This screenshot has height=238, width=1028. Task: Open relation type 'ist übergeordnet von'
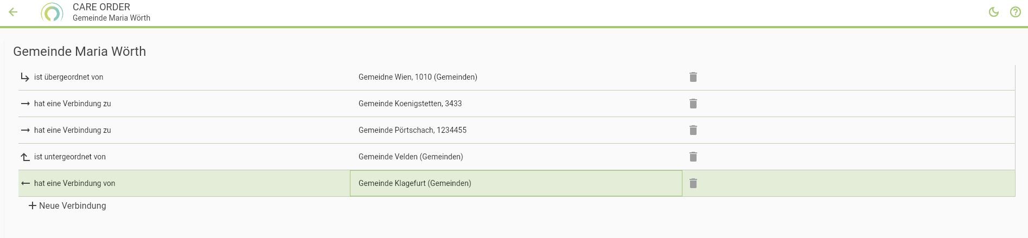click(68, 77)
